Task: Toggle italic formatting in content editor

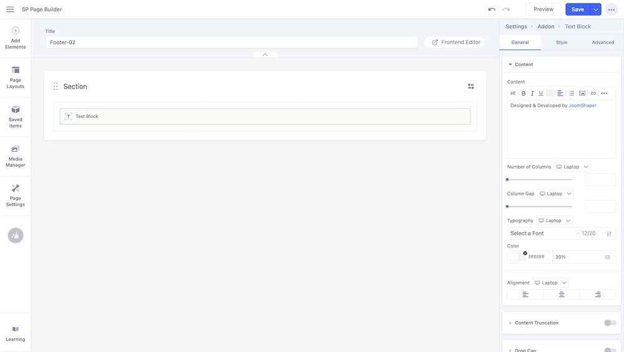Action: click(532, 93)
